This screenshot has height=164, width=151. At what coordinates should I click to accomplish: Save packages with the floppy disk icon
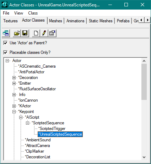point(25,33)
